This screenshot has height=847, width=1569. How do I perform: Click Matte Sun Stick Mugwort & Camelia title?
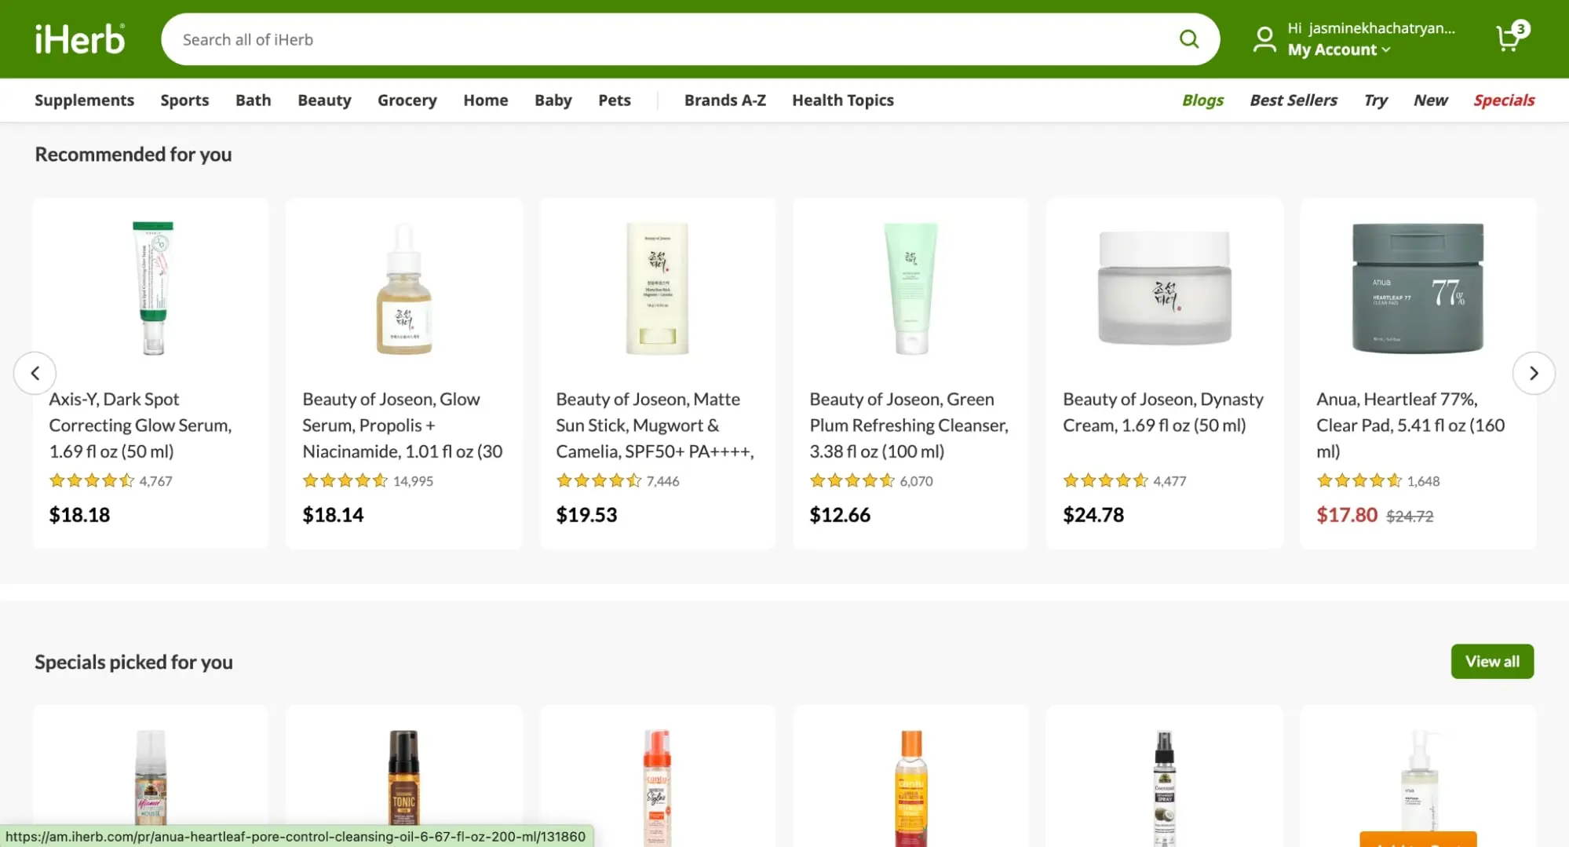click(x=655, y=425)
